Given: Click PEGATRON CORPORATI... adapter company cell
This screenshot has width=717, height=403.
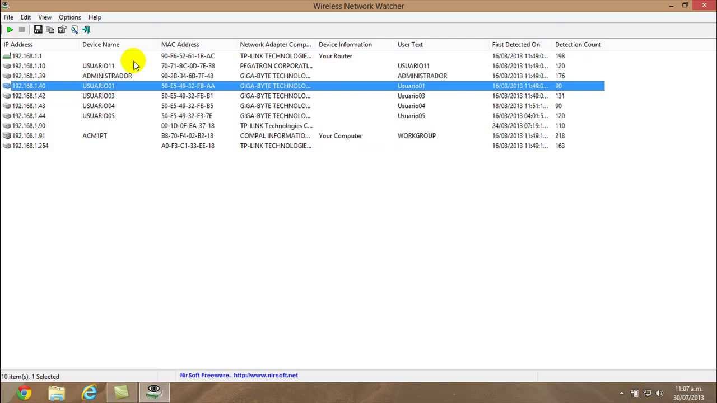Looking at the screenshot, I should coord(276,66).
